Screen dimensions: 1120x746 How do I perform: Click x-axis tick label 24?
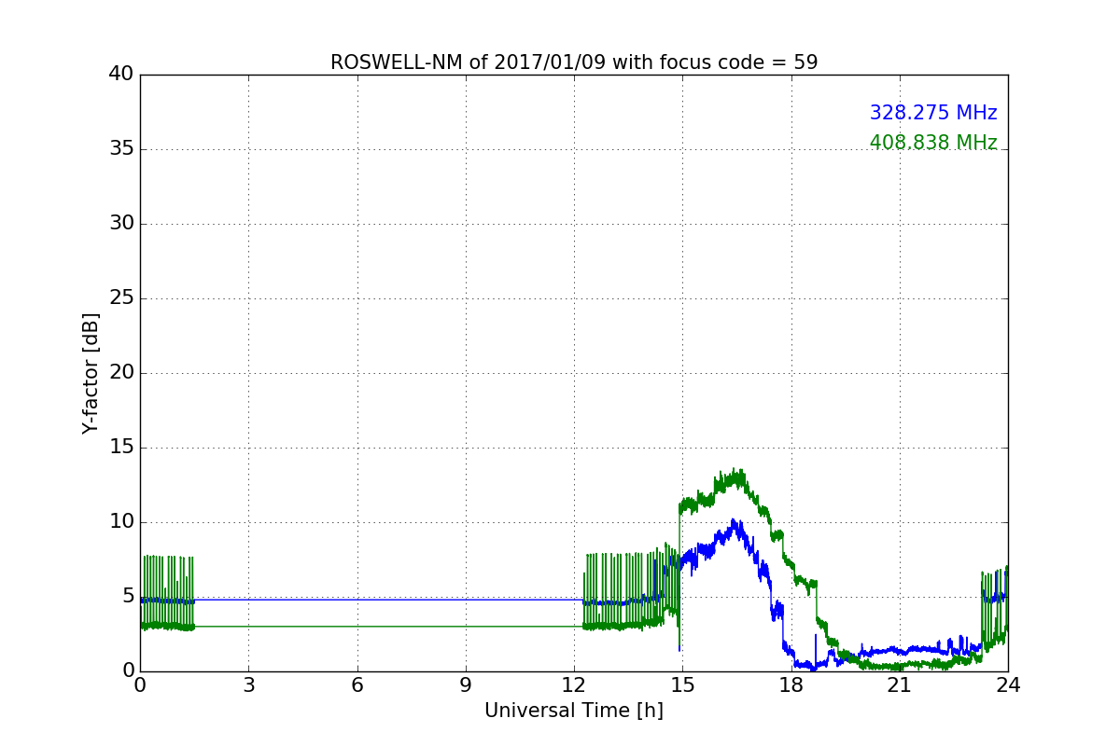[x=1008, y=685]
